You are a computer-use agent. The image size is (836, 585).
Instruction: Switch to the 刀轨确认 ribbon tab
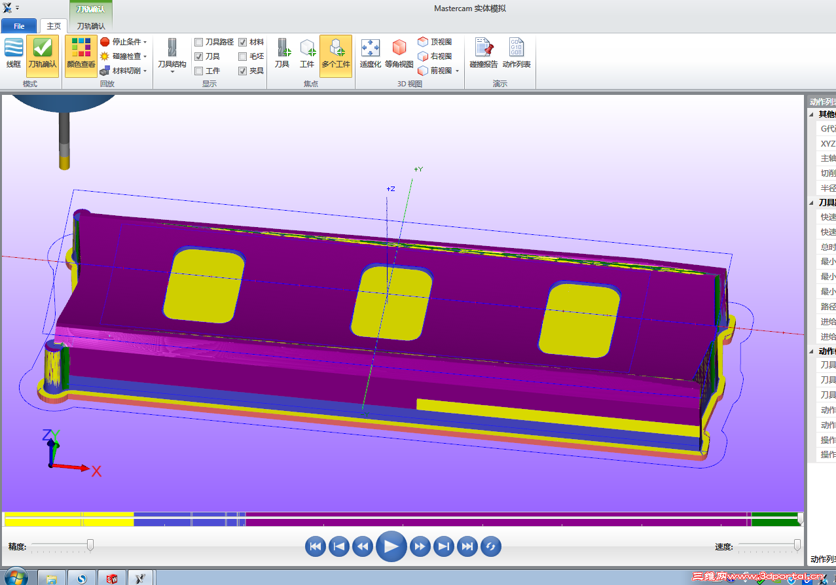[91, 26]
